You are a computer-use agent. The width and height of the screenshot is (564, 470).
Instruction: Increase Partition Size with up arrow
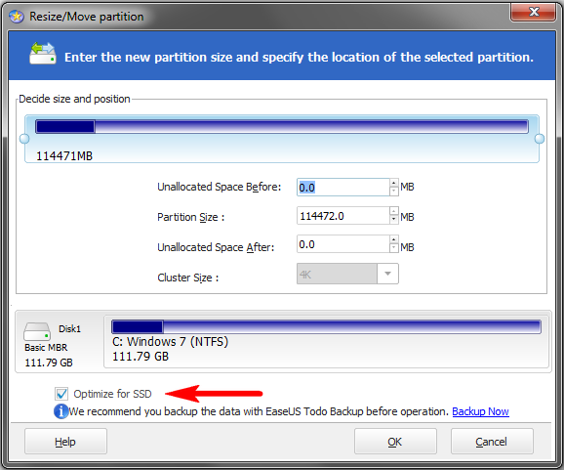point(394,211)
